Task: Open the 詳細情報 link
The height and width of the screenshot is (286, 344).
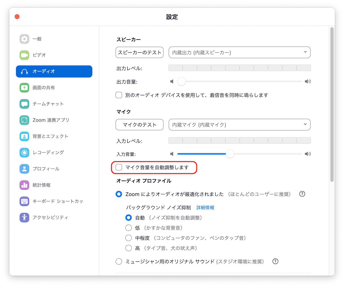Action: (x=205, y=207)
